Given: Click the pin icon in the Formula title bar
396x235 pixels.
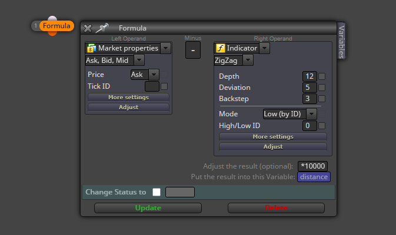Looking at the screenshot, I should point(102,28).
